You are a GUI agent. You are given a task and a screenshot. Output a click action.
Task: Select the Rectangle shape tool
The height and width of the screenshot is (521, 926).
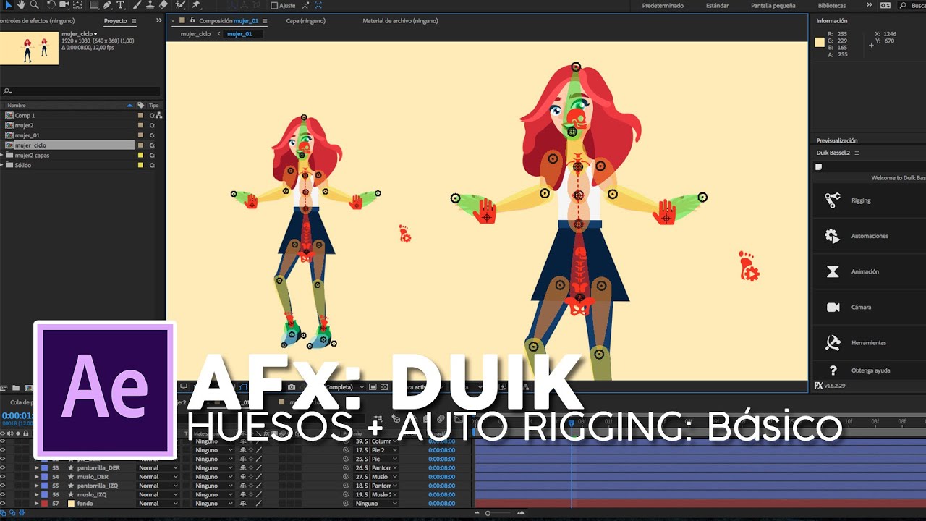point(93,5)
